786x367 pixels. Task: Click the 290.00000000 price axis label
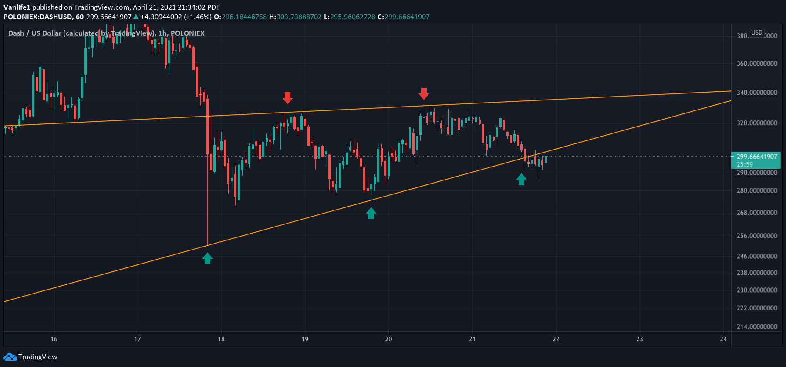tap(757, 173)
